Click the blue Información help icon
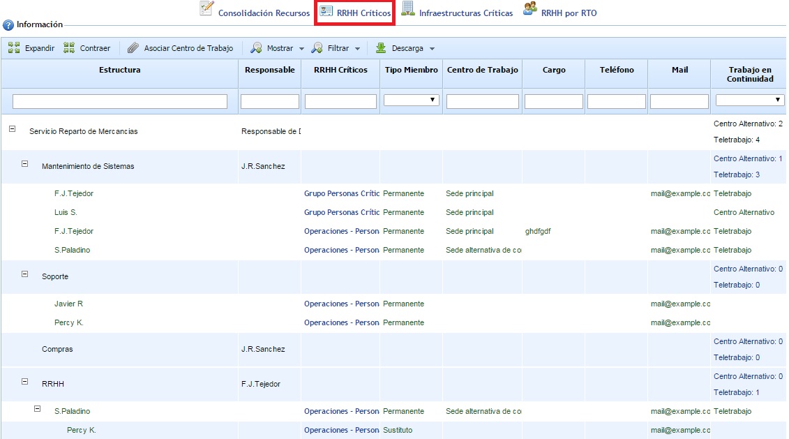The image size is (789, 439). point(8,25)
